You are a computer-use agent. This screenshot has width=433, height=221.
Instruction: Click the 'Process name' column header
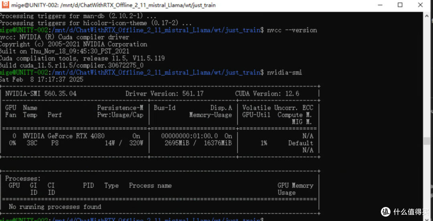[x=150, y=186]
